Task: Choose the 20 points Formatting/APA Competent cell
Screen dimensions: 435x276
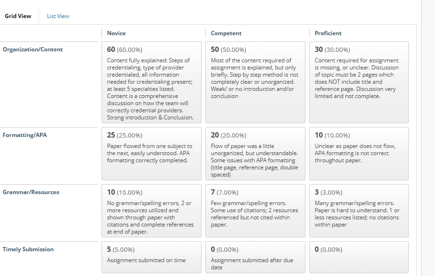Action: 255,154
